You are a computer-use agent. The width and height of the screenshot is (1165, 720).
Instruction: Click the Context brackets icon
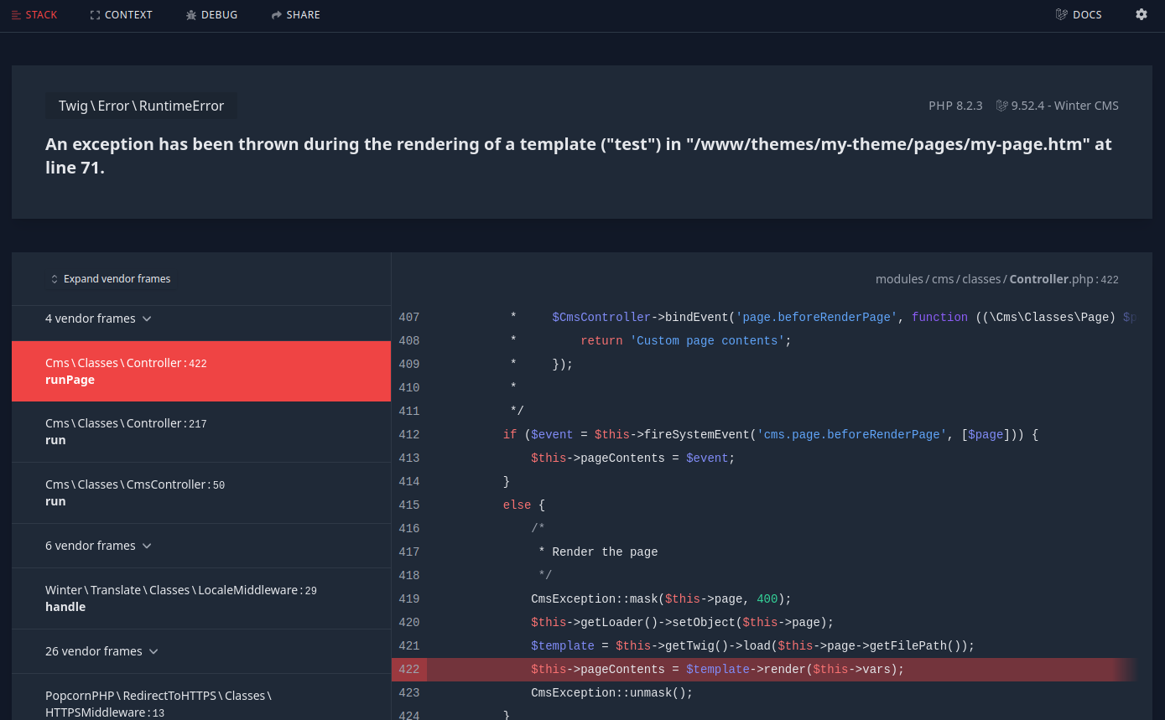(95, 15)
